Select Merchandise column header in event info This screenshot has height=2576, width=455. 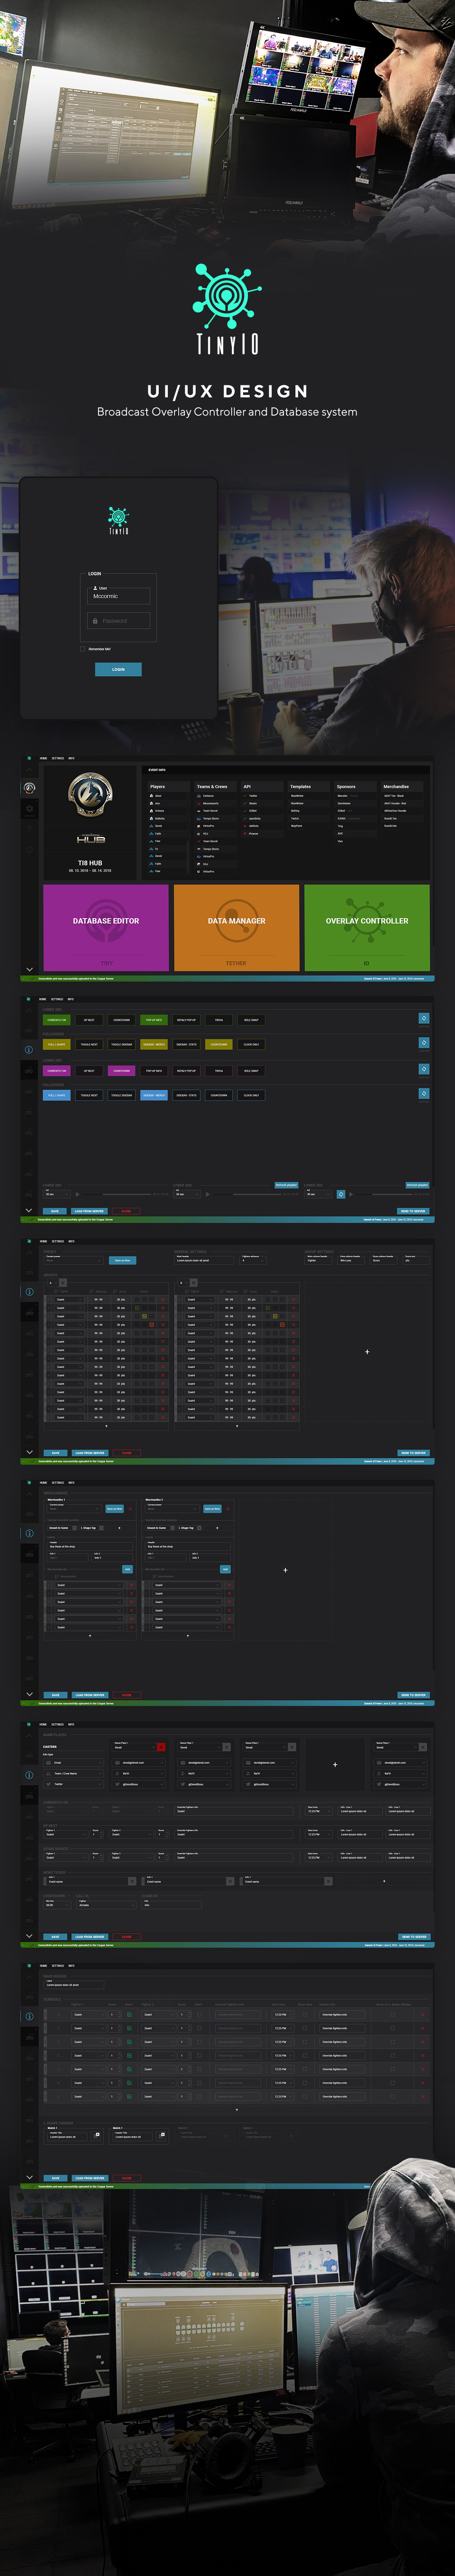(x=396, y=786)
